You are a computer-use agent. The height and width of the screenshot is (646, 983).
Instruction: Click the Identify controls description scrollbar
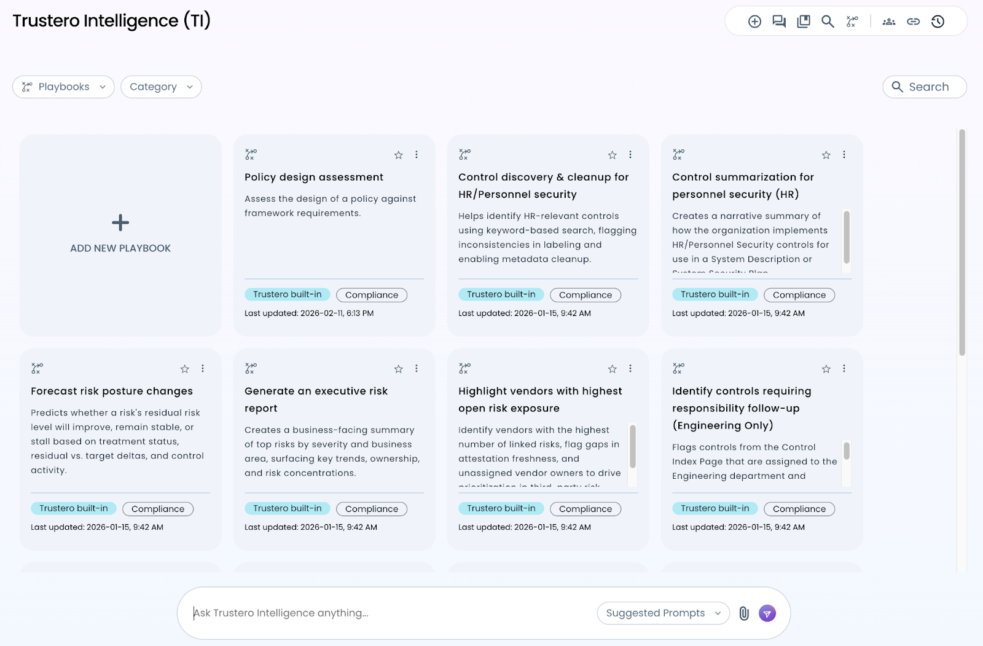847,451
